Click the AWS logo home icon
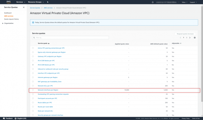203x120 pixels. click(x=8, y=2)
